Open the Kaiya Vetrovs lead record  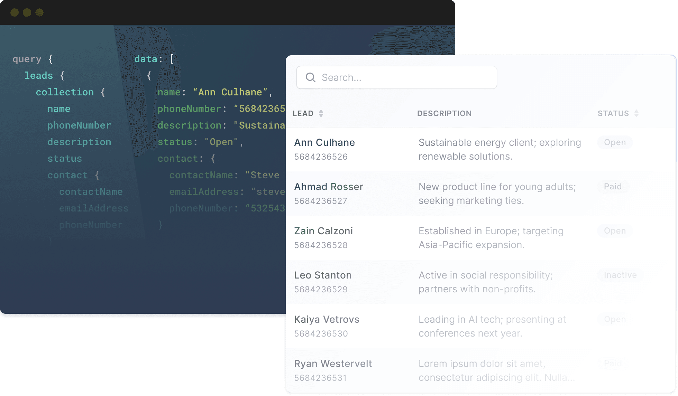pyautogui.click(x=327, y=319)
